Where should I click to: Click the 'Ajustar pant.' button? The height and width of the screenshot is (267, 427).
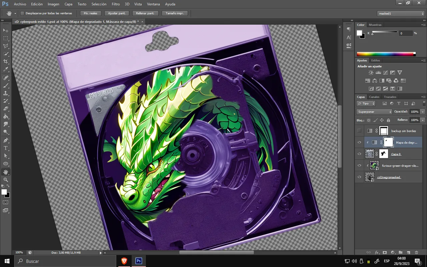click(x=117, y=13)
